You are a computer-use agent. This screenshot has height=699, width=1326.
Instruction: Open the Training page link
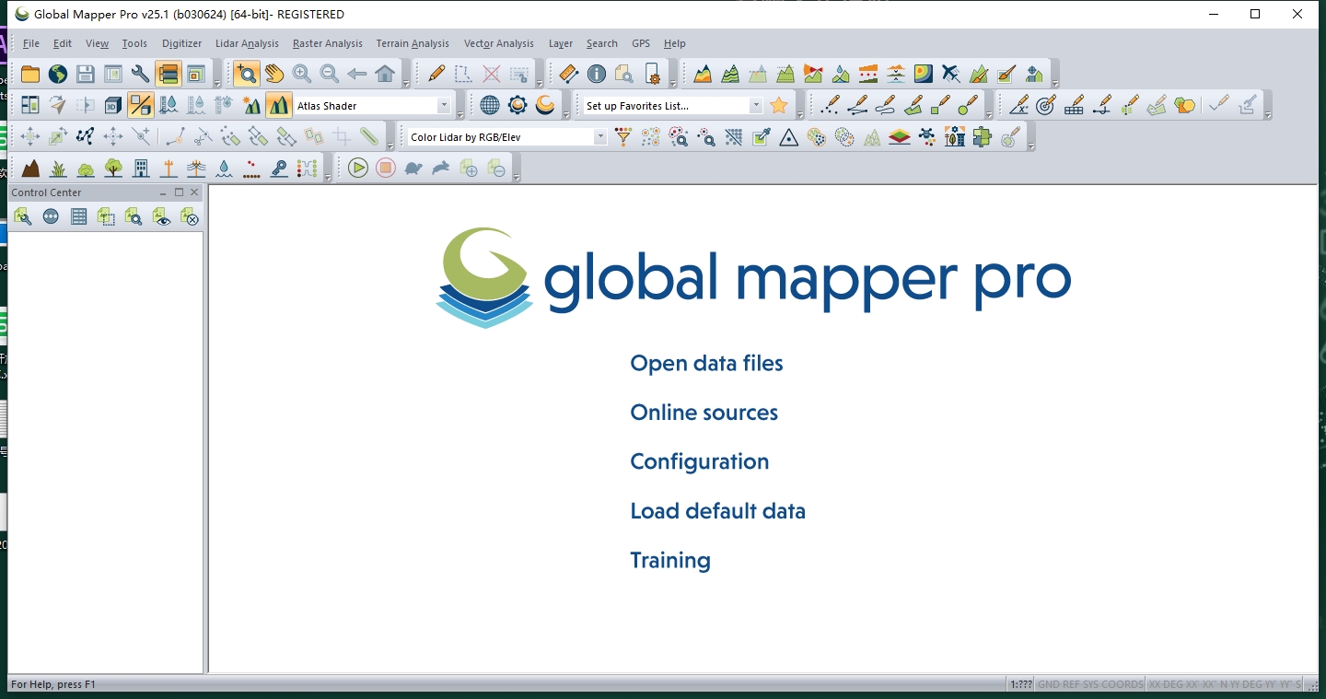(x=670, y=560)
